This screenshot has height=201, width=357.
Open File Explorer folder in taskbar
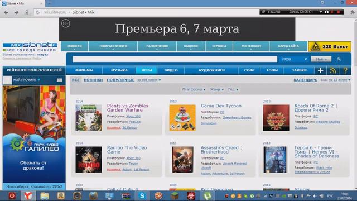click(45, 196)
